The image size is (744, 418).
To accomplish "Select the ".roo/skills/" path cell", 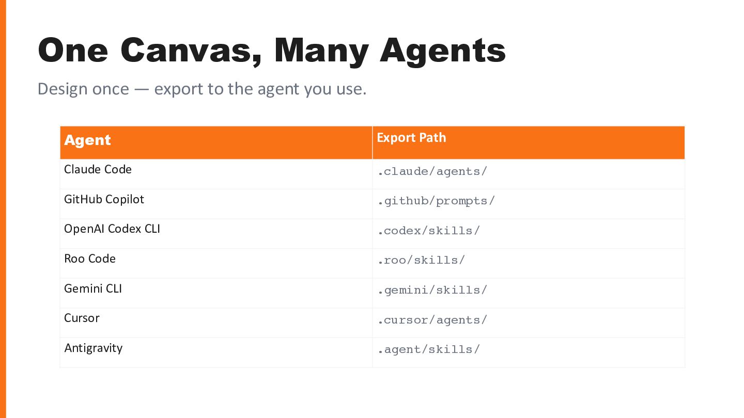I will point(421,260).
